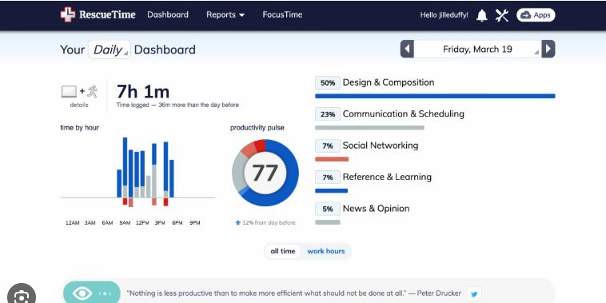
Task: Open the tools settings wrench icon
Action: pos(501,15)
